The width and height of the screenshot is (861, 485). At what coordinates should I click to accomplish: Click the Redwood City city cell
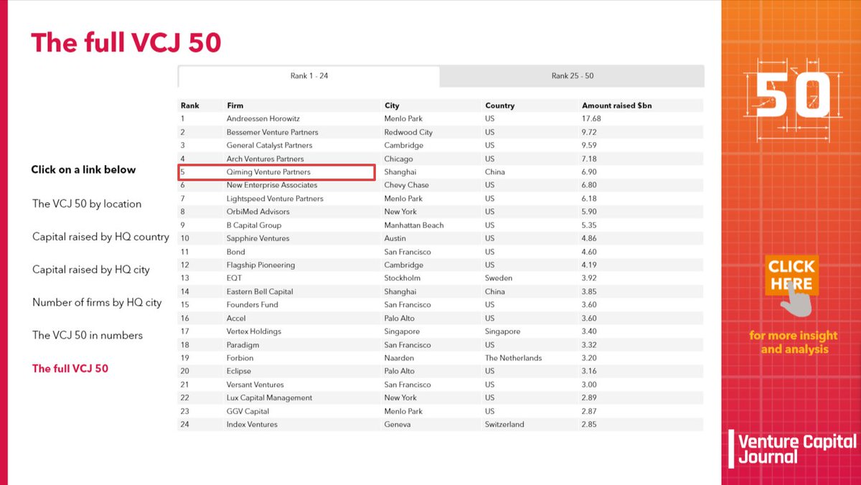pos(408,132)
